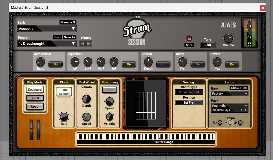The width and height of the screenshot is (273, 160).
Task: Click the Vibrato Speed knob
Action: tap(87, 117)
